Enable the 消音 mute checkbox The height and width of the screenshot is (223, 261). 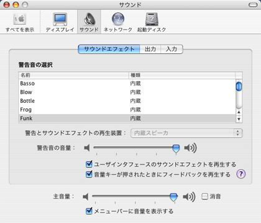204,196
